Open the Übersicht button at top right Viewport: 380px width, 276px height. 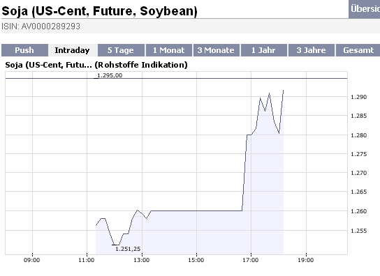[x=364, y=9]
